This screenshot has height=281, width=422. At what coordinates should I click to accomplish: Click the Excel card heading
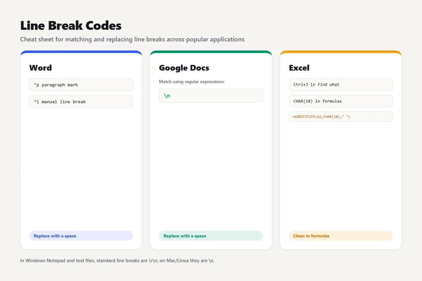coord(299,68)
